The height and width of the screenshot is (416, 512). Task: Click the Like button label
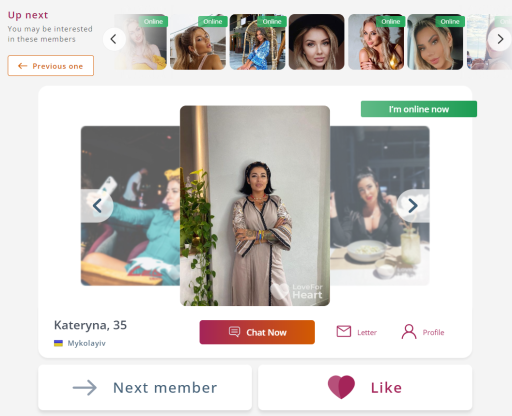tap(386, 387)
